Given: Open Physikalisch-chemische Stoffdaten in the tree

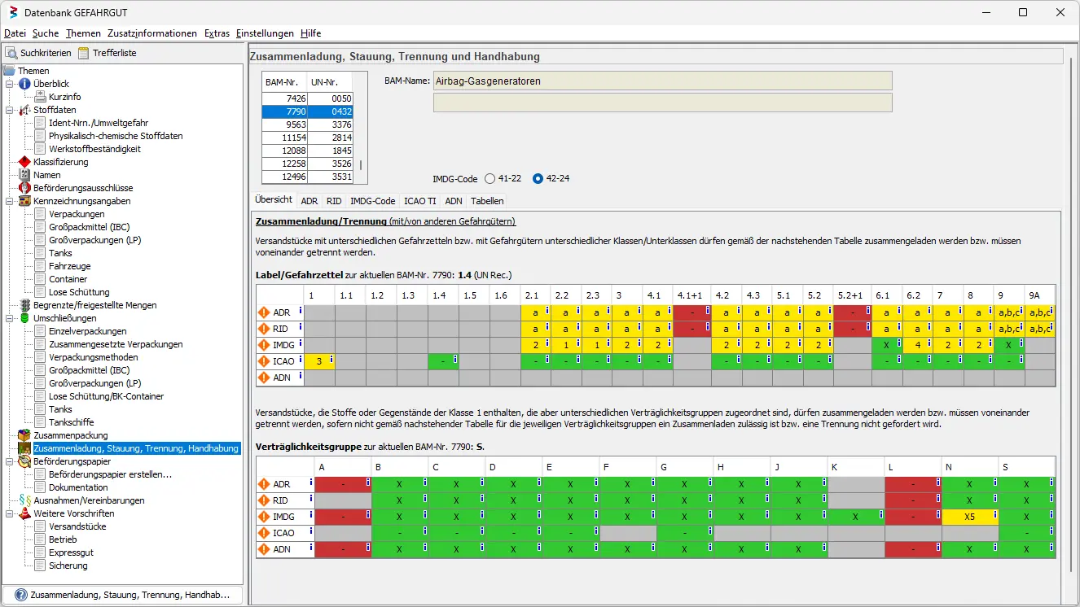Looking at the screenshot, I should tap(116, 136).
